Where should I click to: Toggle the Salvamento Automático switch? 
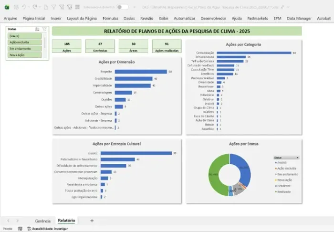[x=123, y=7]
